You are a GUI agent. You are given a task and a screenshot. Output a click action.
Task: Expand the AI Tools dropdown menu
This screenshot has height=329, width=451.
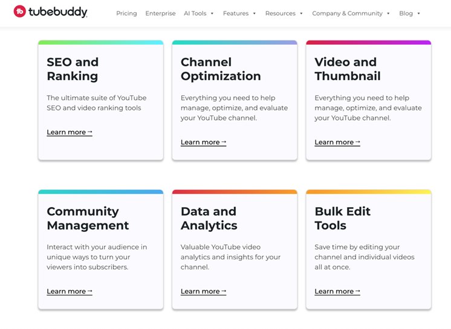pyautogui.click(x=198, y=13)
